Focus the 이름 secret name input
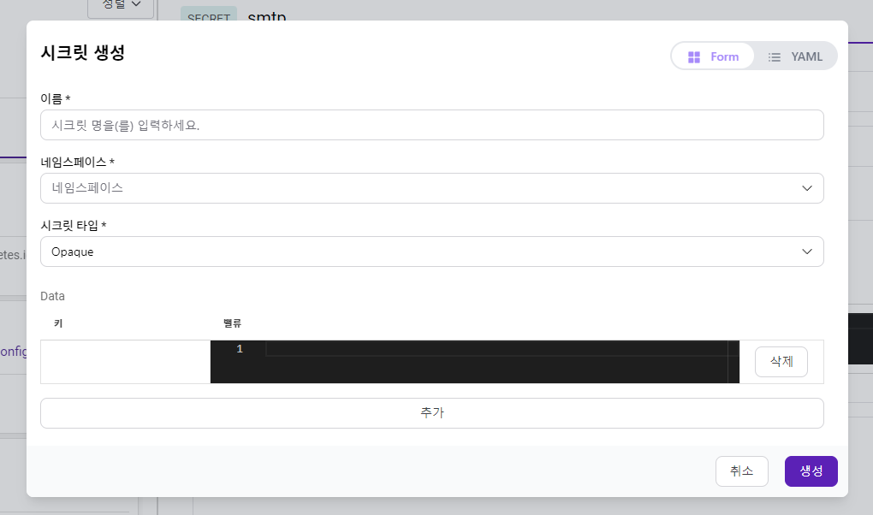This screenshot has width=873, height=515. click(x=431, y=125)
